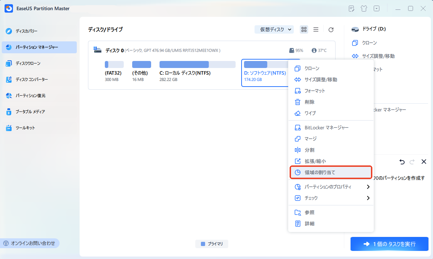Click the ディスク 0 header title
The width and height of the screenshot is (433, 259).
tap(115, 50)
